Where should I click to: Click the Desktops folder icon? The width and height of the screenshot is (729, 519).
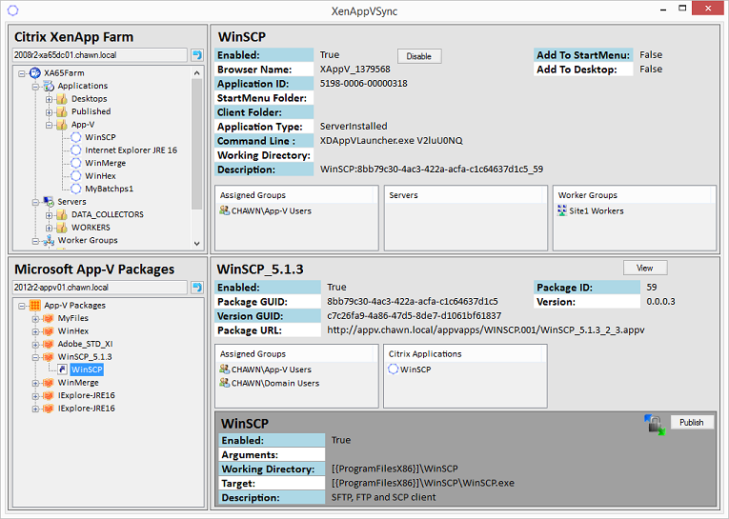point(62,99)
